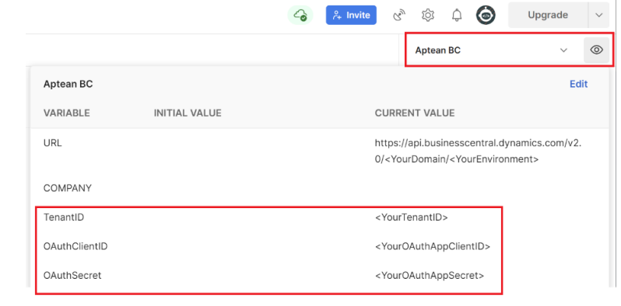Expand the Upgrade dropdown arrow

coord(599,15)
